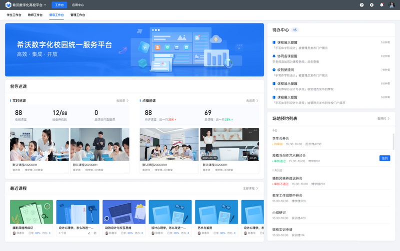The height and width of the screenshot is (251, 400).
Task: Open the 摄影风格养成记 course cover image
Action: coord(31,212)
